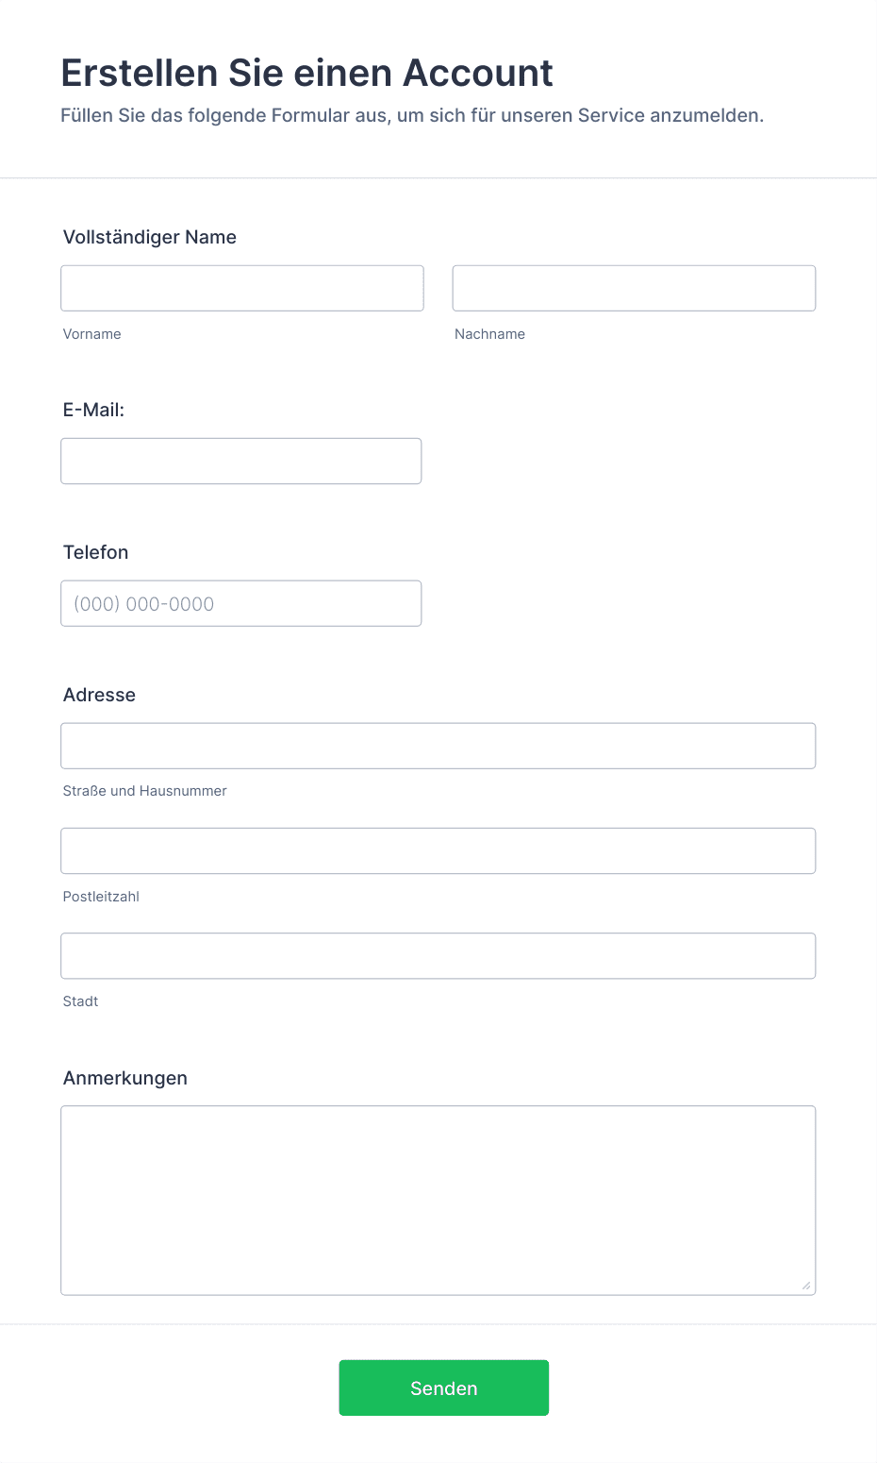Click the resize handle of the Anmerkungen textarea

tap(806, 1286)
